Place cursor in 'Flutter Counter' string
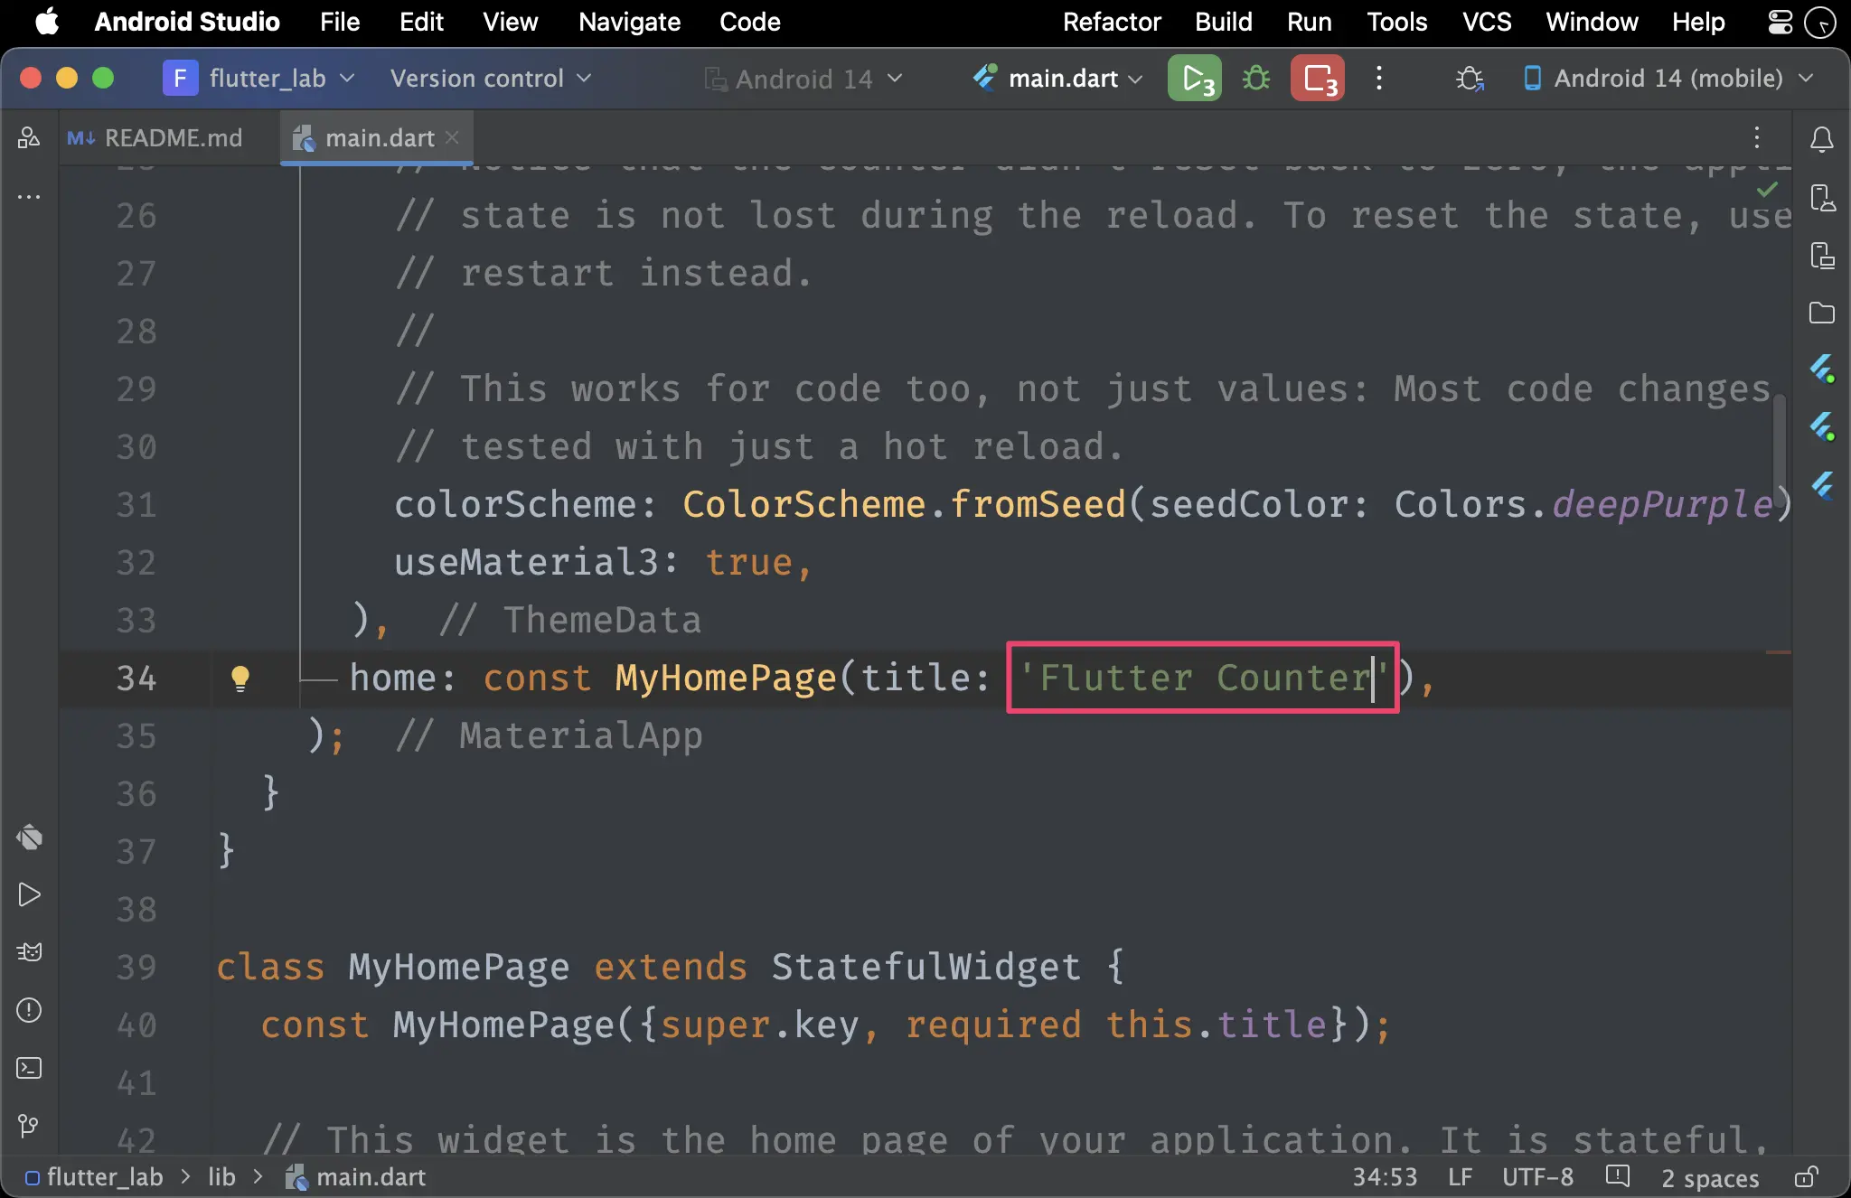 pos(1204,678)
